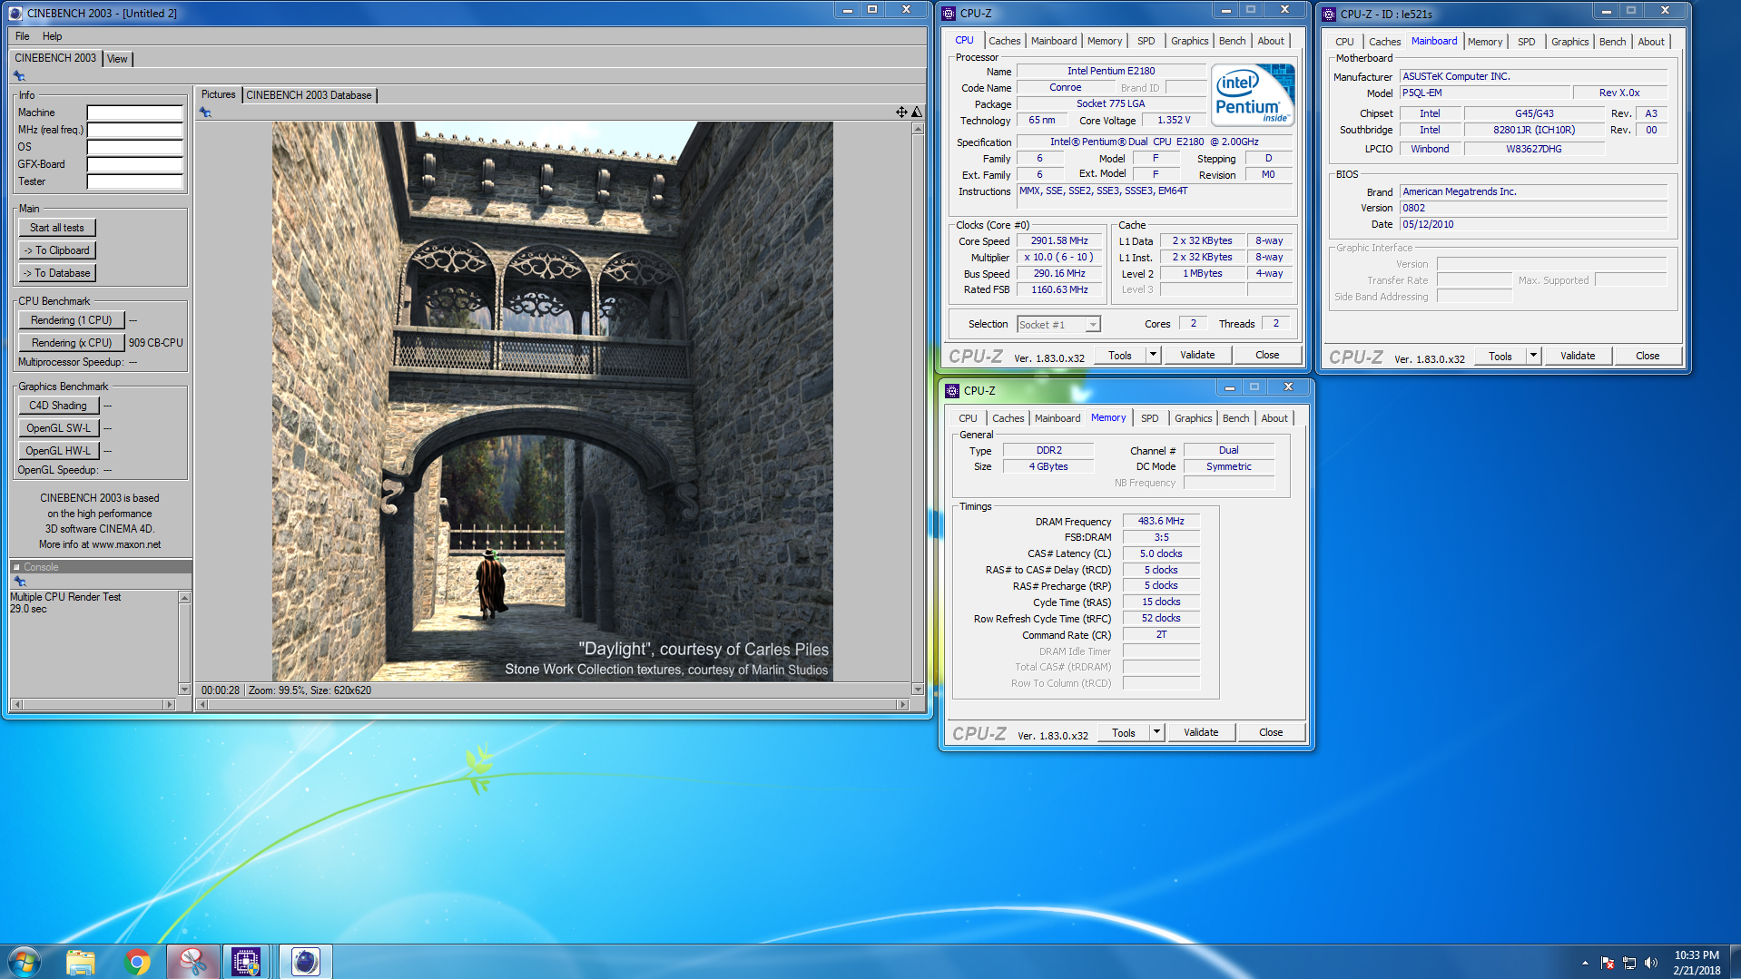1741x979 pixels.
Task: Open Snipping Tool in the taskbar
Action: tap(192, 962)
